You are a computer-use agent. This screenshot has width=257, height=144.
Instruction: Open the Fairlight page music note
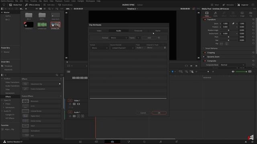click(161, 142)
